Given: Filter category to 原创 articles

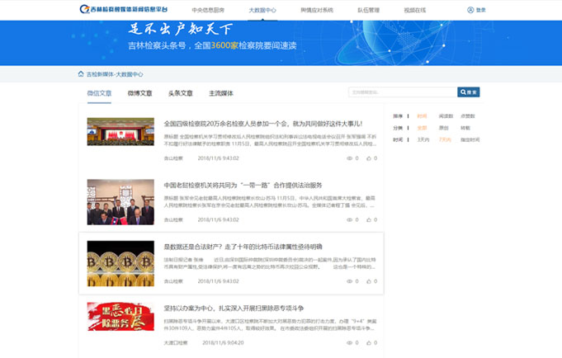Looking at the screenshot, I should tap(444, 128).
